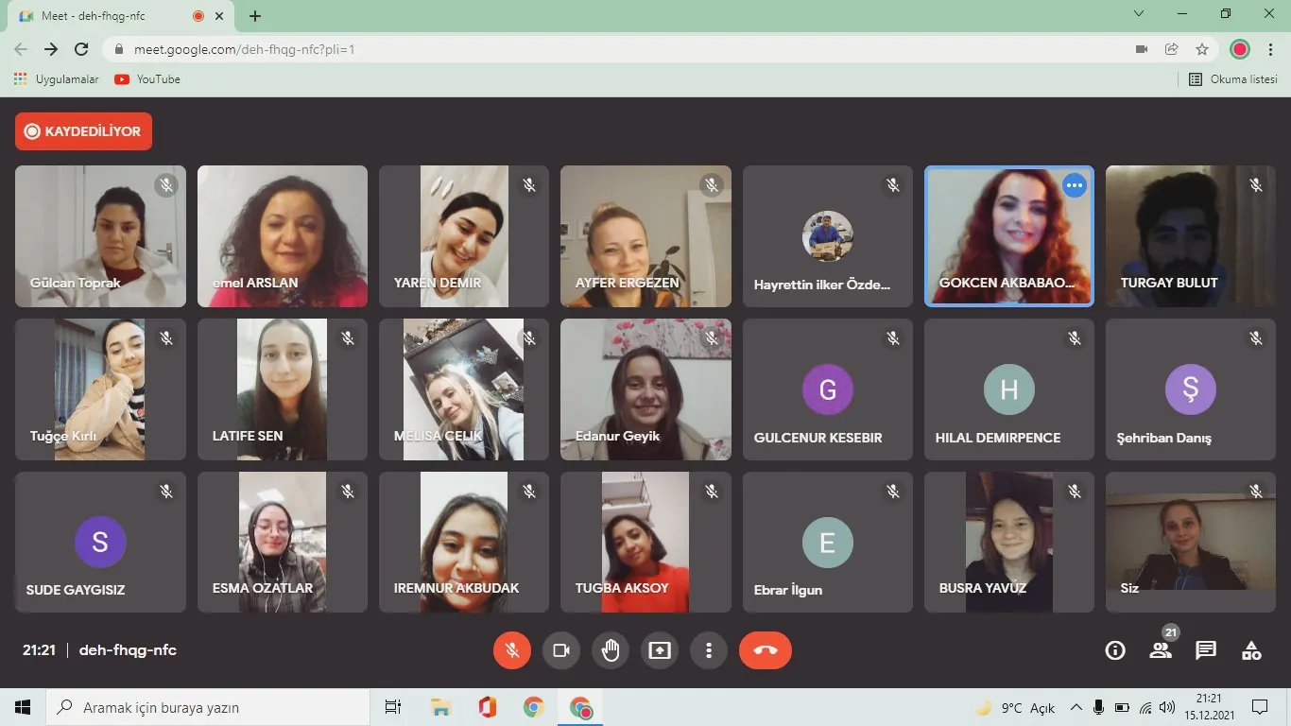
Task: Open options on GOKCEN AKBABAO tile
Action: (x=1074, y=185)
